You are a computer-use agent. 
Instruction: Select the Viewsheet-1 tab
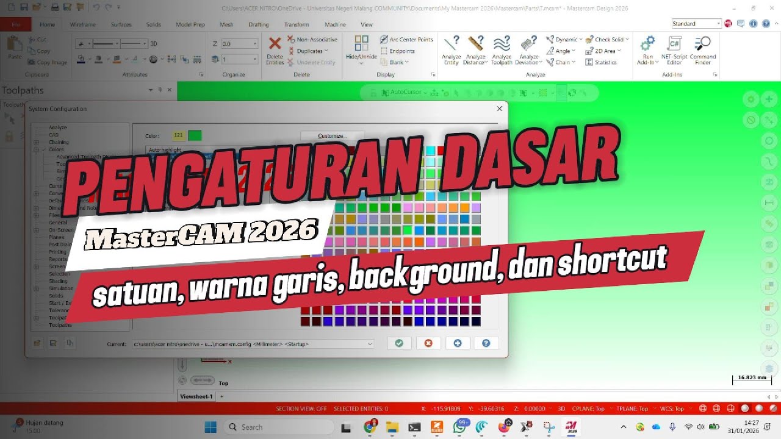196,396
